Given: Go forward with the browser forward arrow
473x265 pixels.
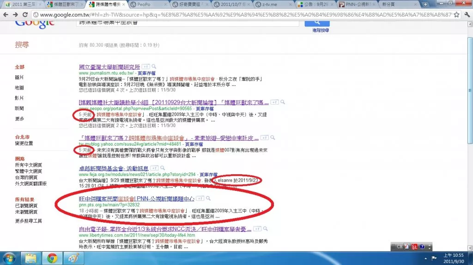Looking at the screenshot, I should tap(15, 14).
